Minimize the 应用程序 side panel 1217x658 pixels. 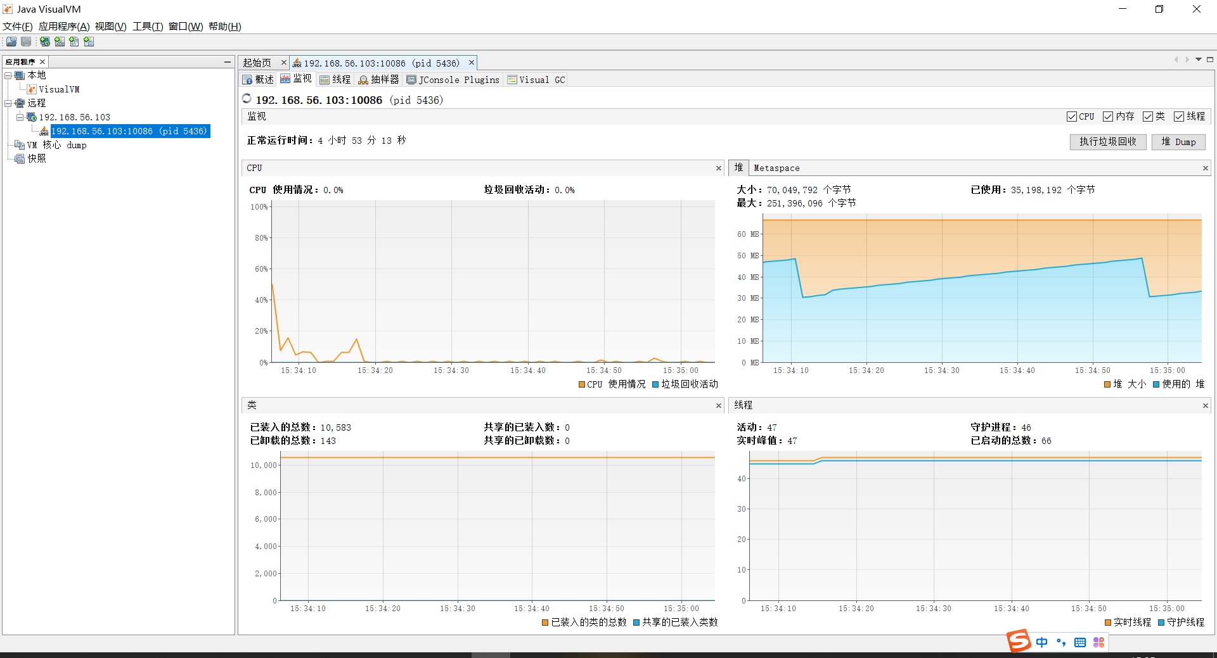click(227, 61)
